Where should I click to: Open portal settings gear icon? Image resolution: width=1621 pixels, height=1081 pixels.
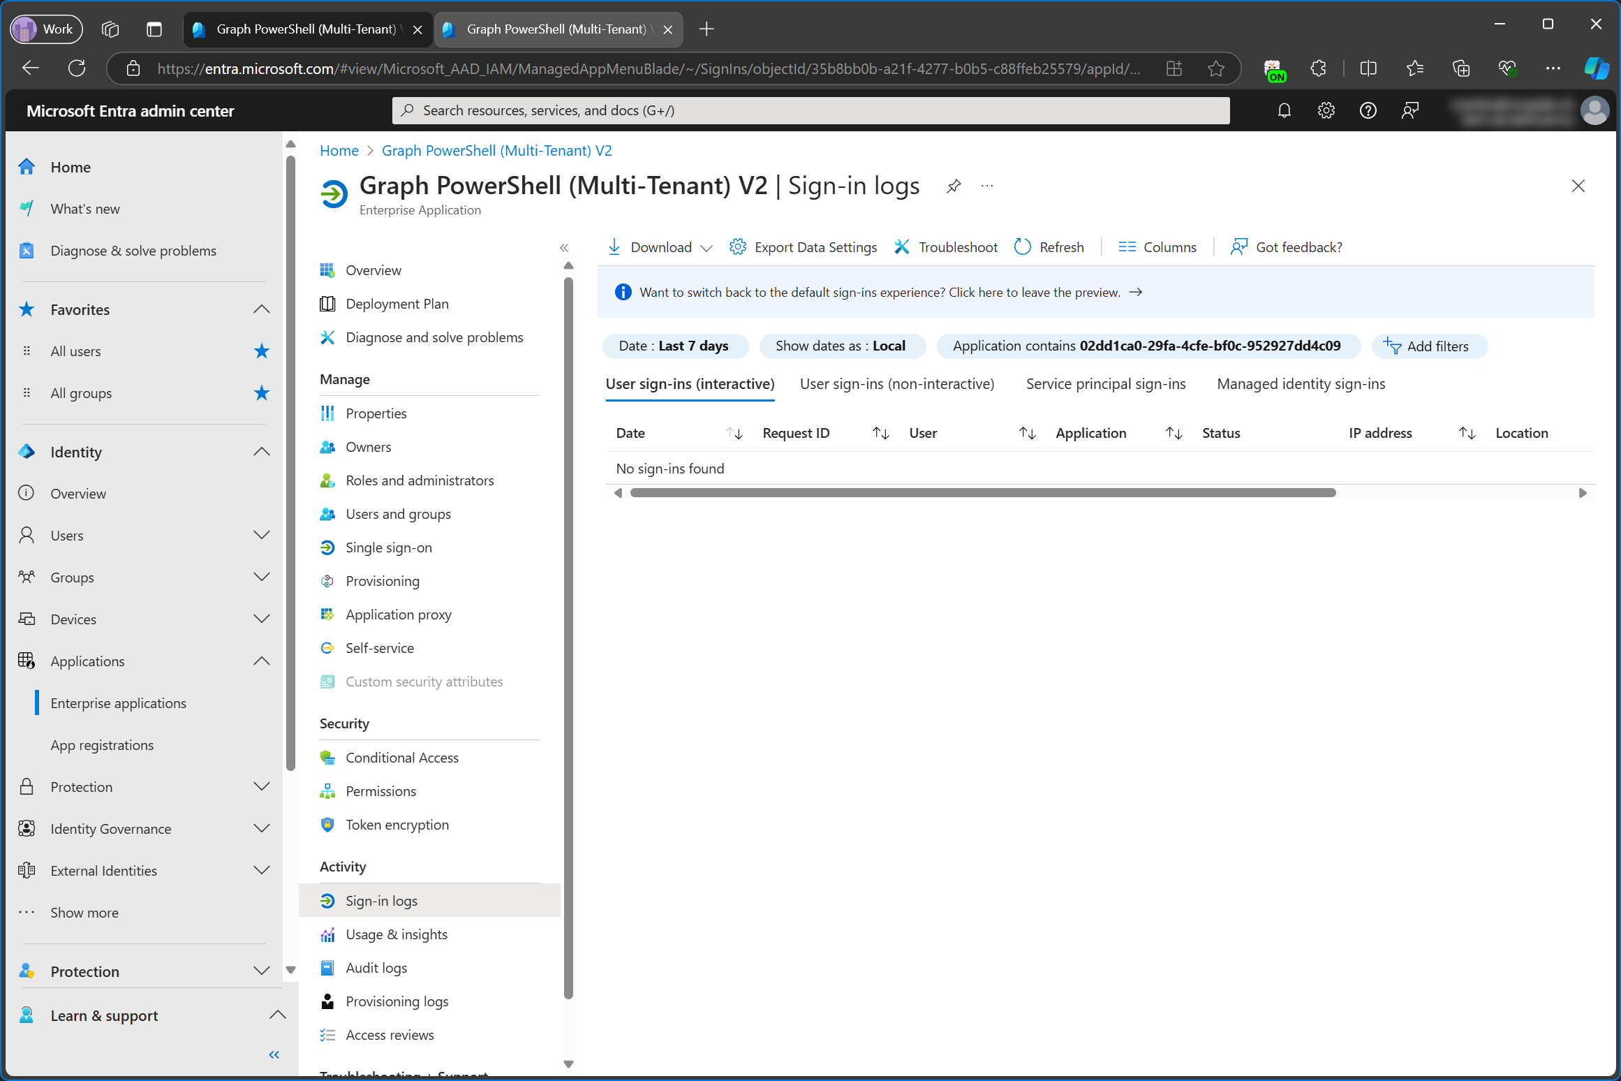click(1326, 110)
